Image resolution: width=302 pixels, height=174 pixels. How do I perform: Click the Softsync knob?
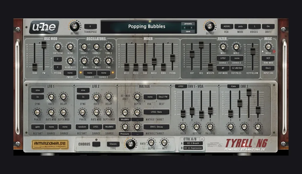pyautogui.click(x=58, y=47)
